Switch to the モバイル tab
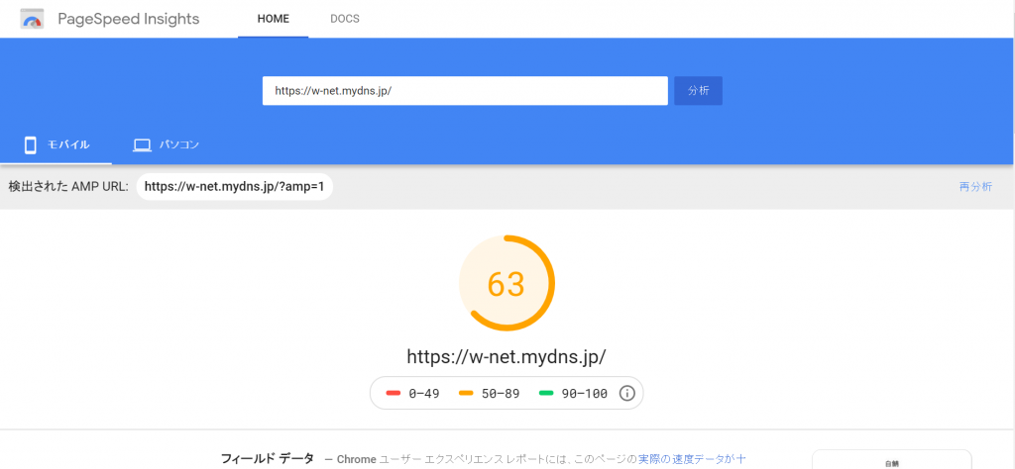The image size is (1015, 469). coord(56,144)
